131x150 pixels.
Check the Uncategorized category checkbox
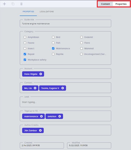[81, 54]
